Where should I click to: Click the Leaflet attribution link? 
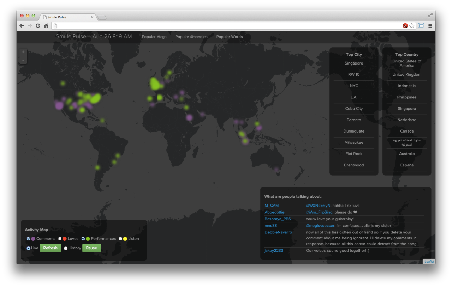[x=429, y=262]
